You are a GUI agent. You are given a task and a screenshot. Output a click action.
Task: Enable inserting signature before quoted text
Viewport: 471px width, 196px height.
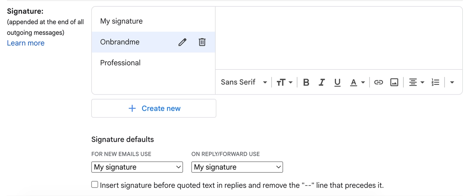pos(95,184)
